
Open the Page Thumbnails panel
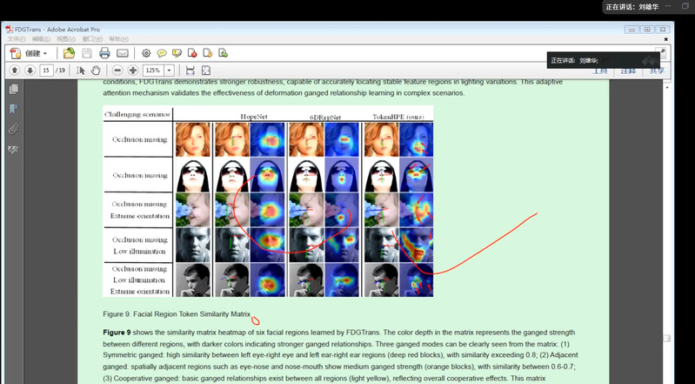pos(13,89)
